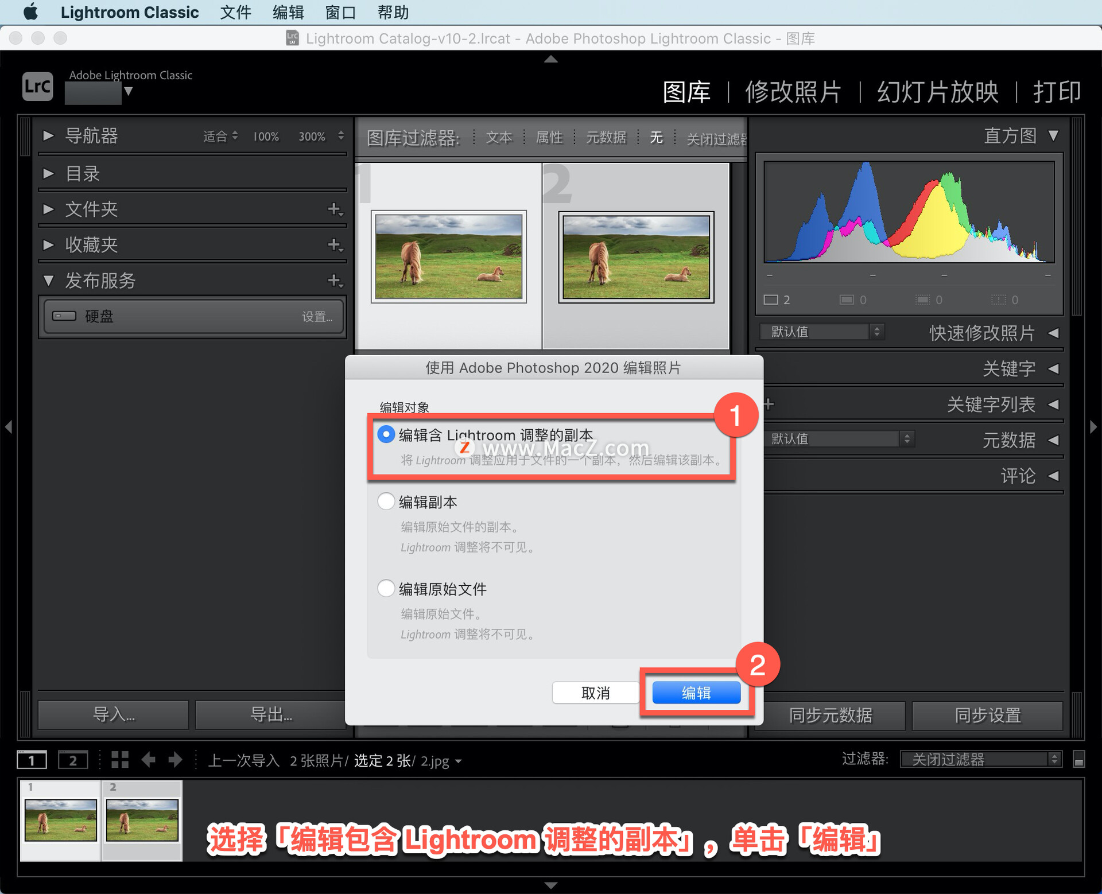Select second window display button 2

pyautogui.click(x=73, y=760)
